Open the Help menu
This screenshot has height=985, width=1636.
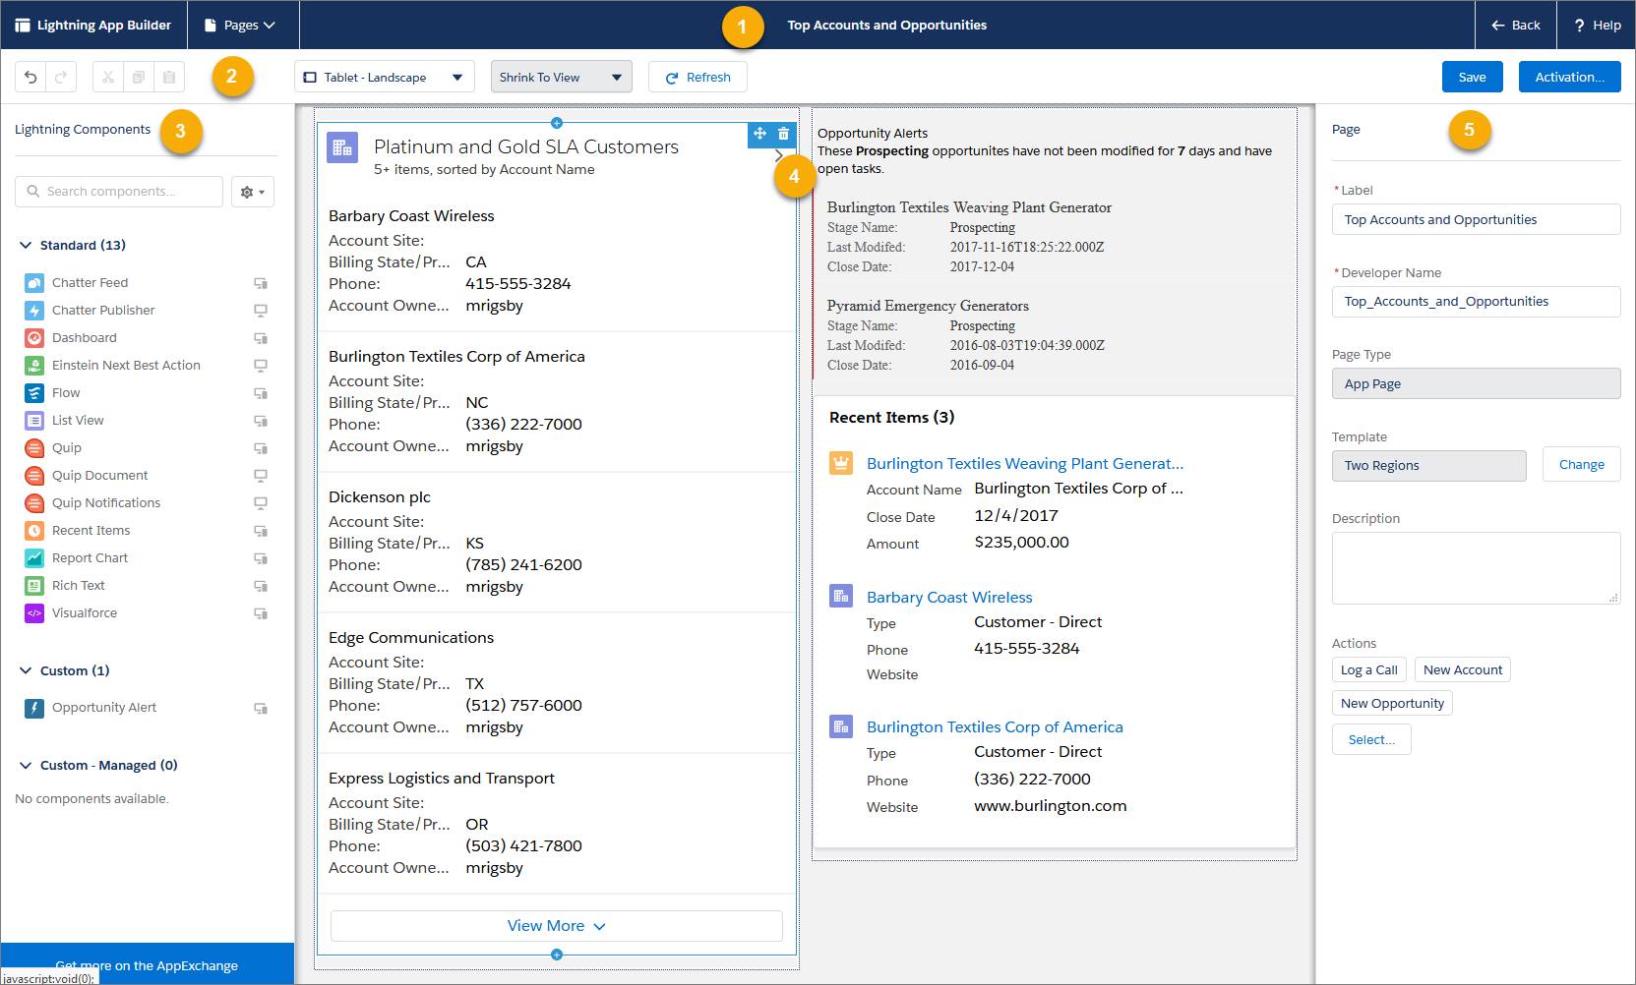1597,26
